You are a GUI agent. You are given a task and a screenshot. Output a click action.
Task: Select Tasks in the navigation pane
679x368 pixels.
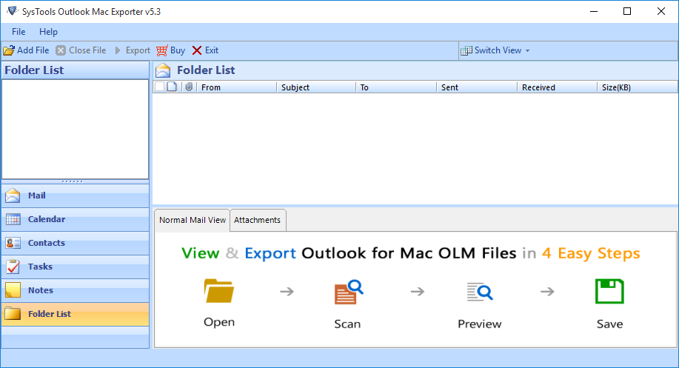(x=76, y=267)
